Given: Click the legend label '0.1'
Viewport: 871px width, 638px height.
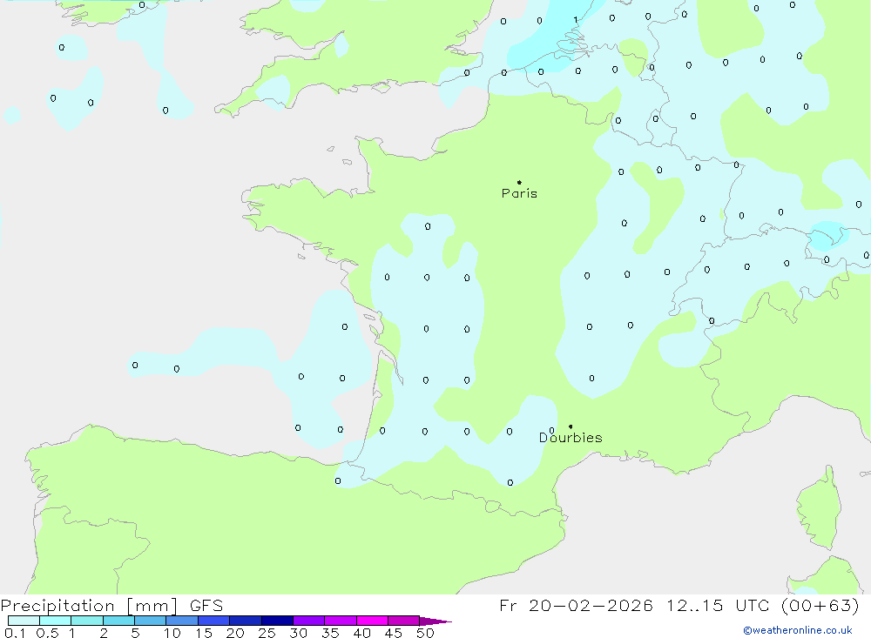Looking at the screenshot, I should (15, 633).
